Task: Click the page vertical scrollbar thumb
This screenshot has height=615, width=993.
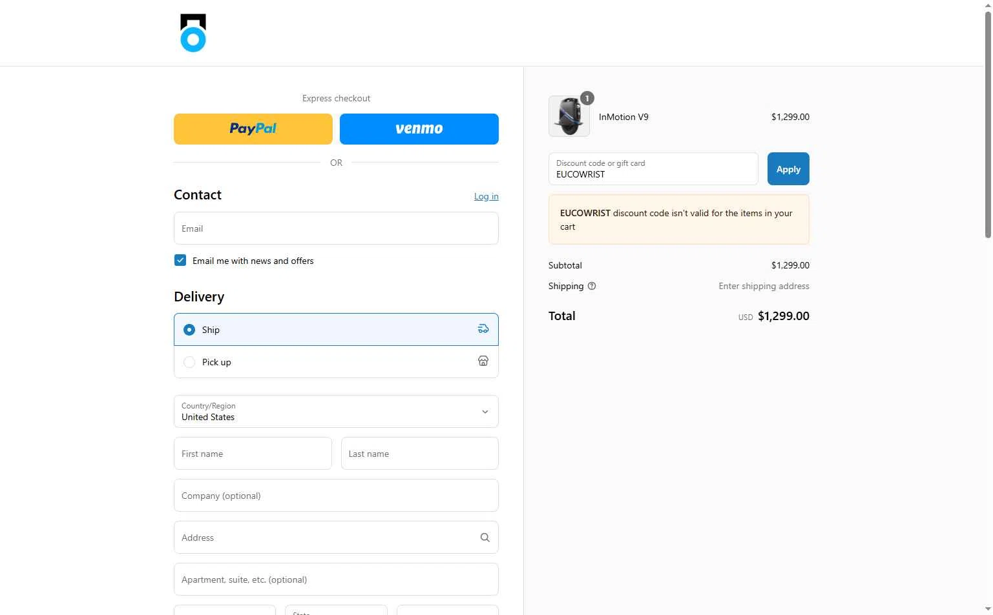Action: click(x=988, y=126)
